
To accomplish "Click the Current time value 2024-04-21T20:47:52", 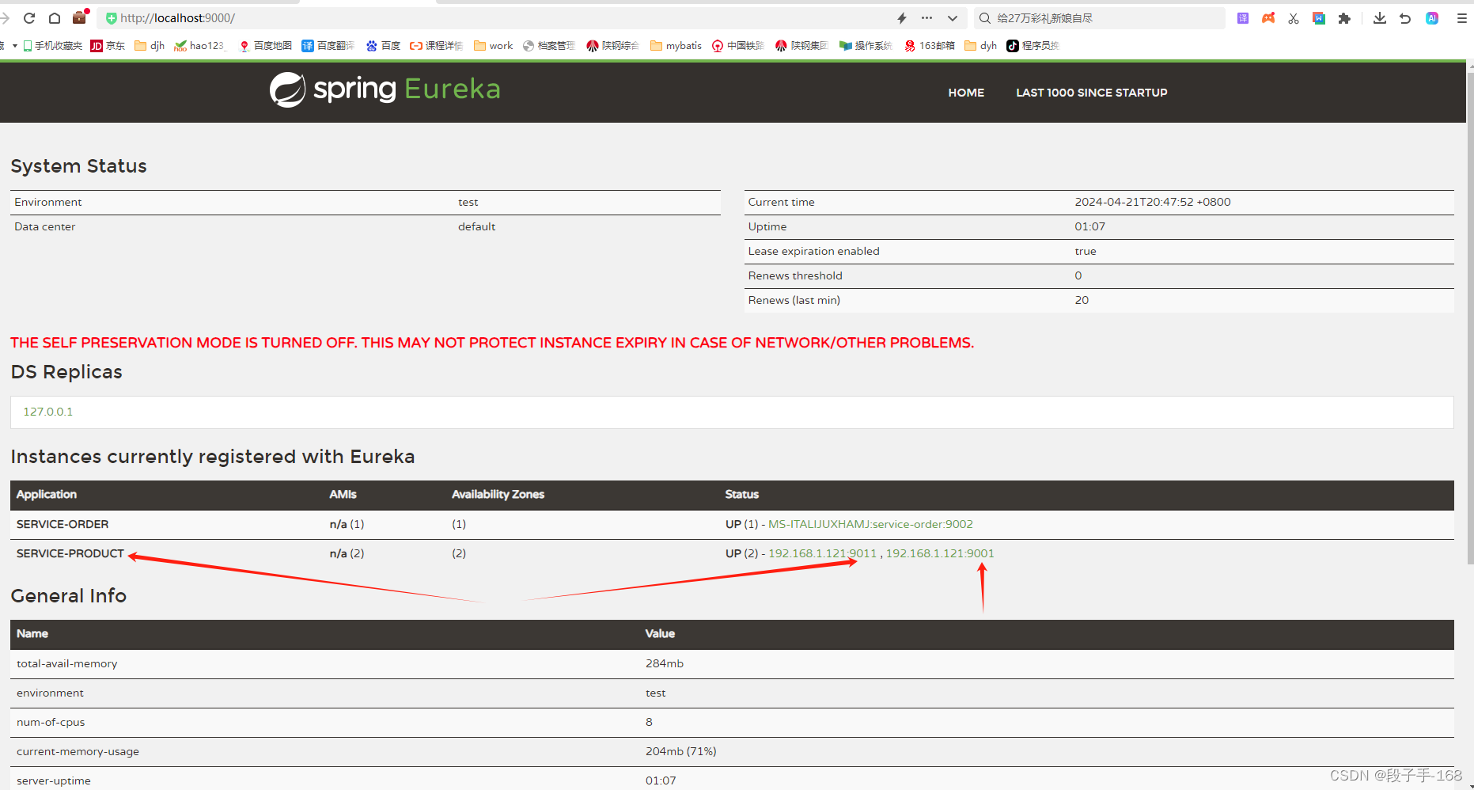I will click(1152, 202).
